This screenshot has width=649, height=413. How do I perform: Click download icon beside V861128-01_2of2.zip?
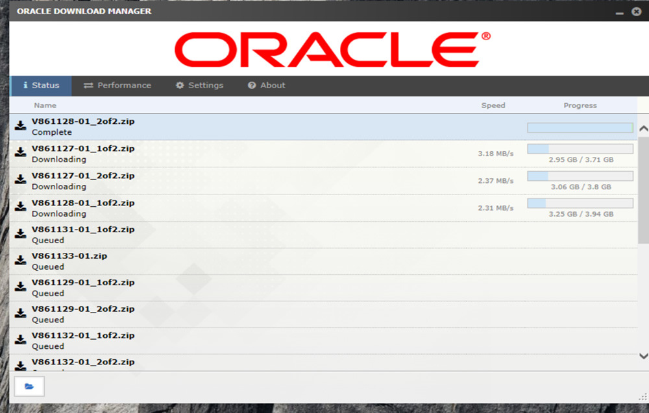21,126
